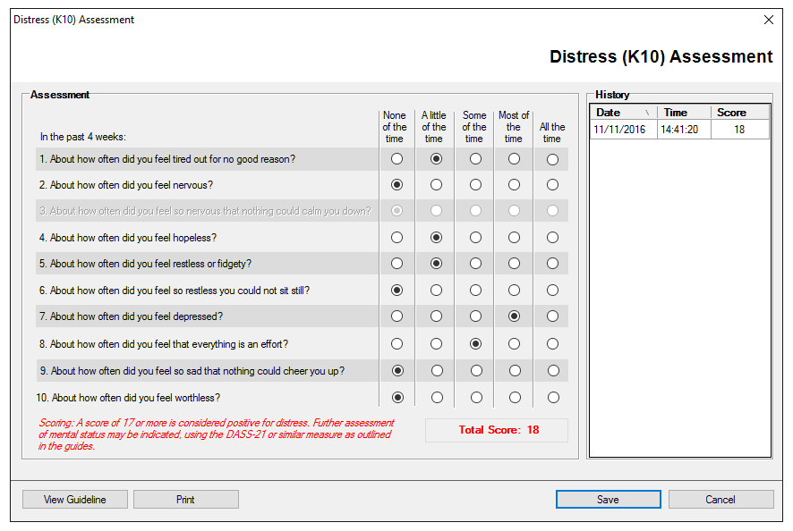The image size is (793, 531).
Task: Select 'All the time' for feeling depressed
Action: pyautogui.click(x=552, y=316)
